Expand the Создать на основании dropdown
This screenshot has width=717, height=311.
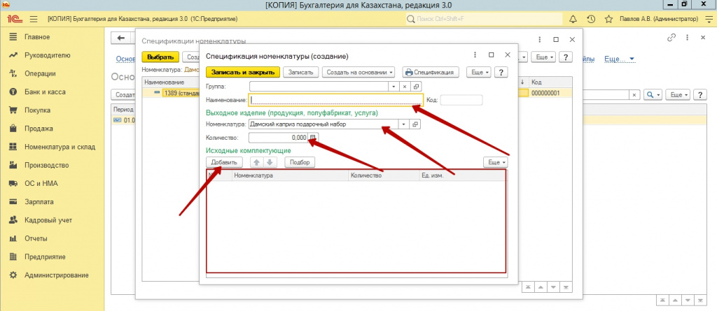click(x=360, y=72)
